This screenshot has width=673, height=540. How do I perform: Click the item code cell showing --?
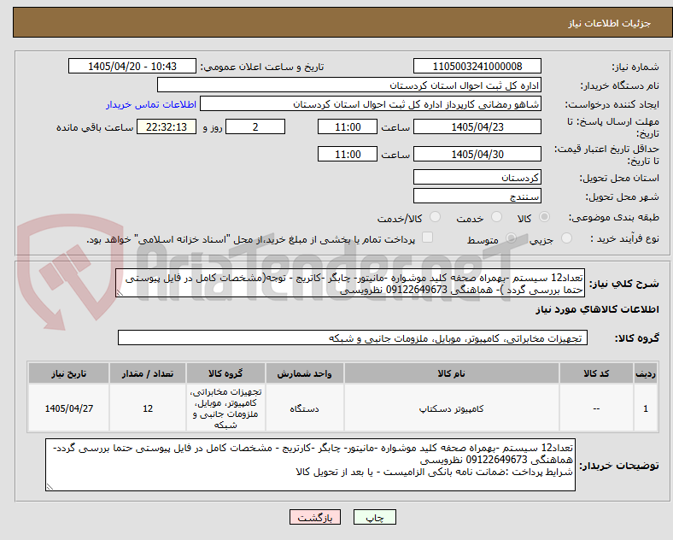[596, 408]
